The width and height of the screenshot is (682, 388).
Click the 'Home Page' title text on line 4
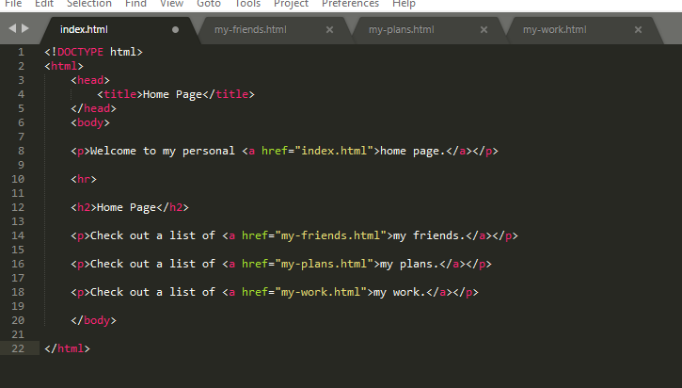click(x=172, y=94)
